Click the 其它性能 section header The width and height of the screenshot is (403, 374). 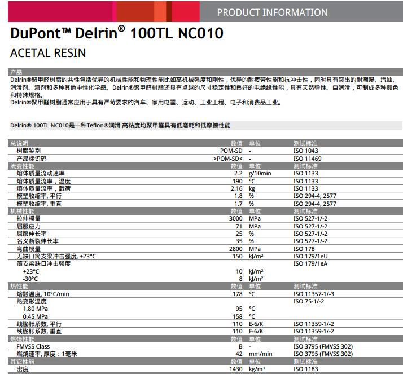coord(22,362)
